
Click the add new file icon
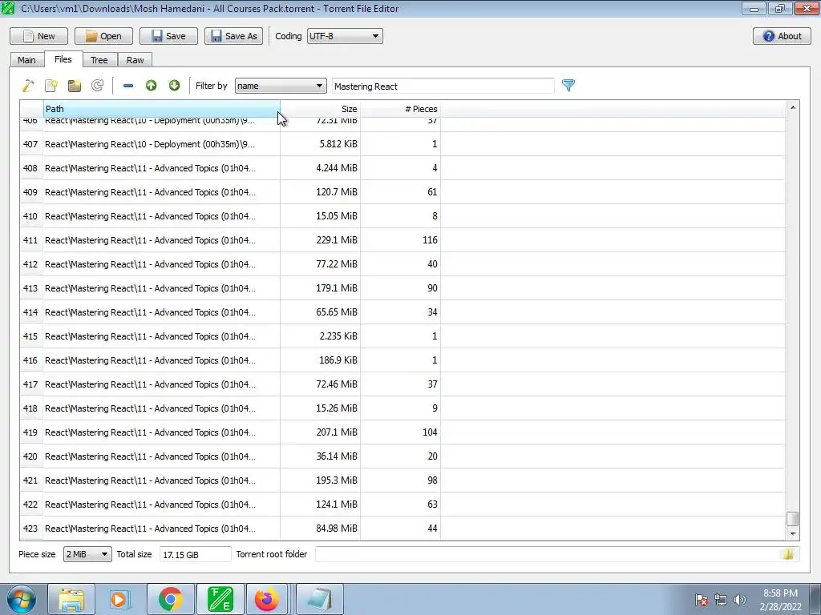51,86
